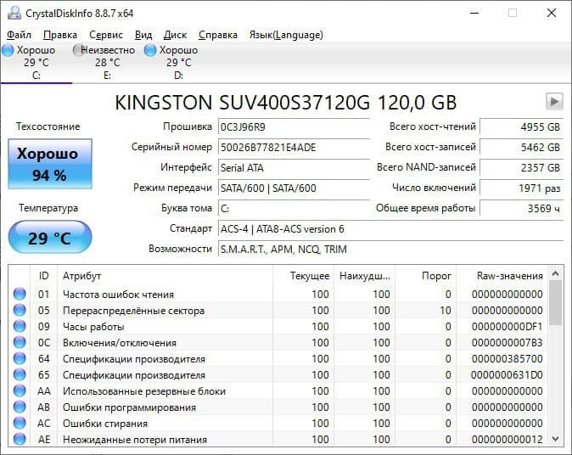Click the Текущее column header
The image size is (572, 455).
(x=303, y=276)
